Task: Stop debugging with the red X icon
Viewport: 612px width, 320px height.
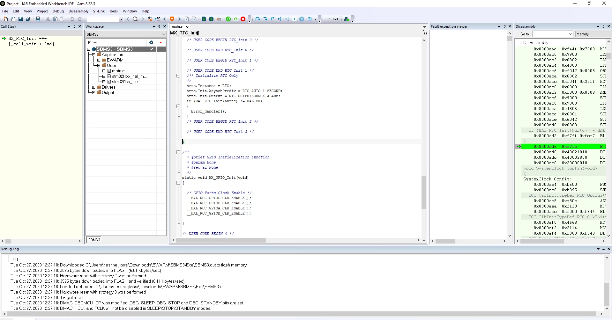Action: click(243, 19)
